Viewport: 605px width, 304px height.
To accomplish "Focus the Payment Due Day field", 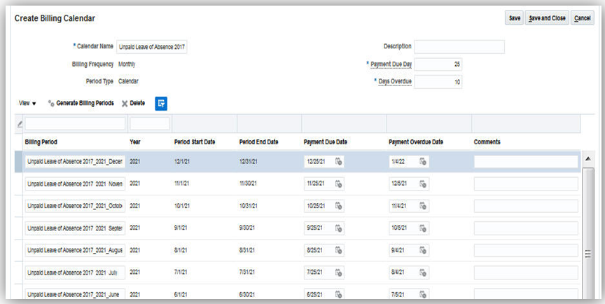I will 438,64.
